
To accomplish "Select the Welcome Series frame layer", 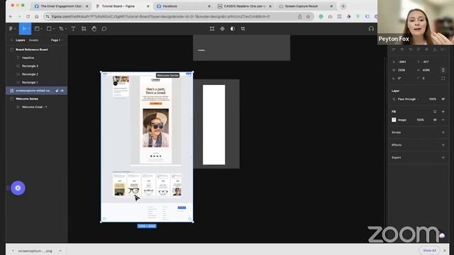I will [x=27, y=99].
